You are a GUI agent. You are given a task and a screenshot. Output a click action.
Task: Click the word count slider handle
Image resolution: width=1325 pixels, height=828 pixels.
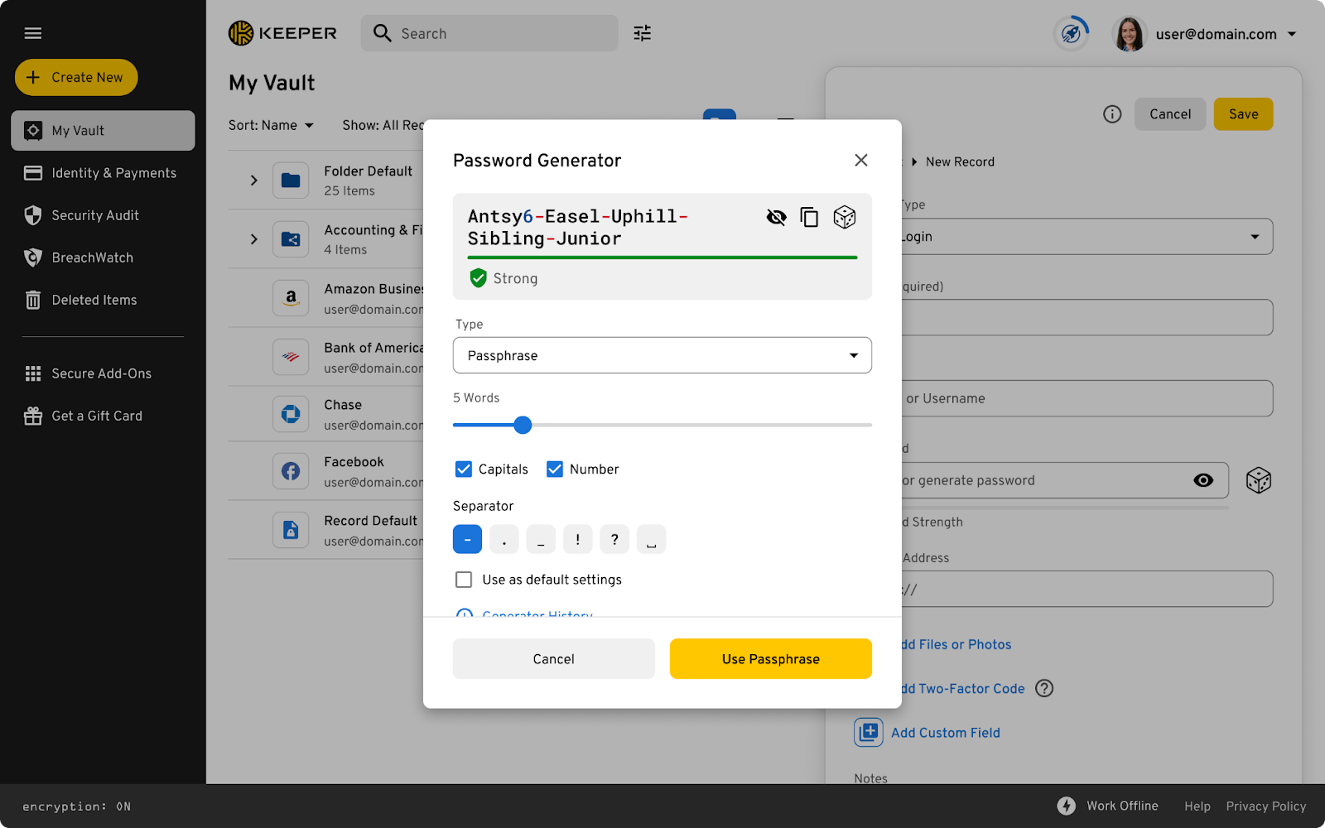click(x=523, y=426)
